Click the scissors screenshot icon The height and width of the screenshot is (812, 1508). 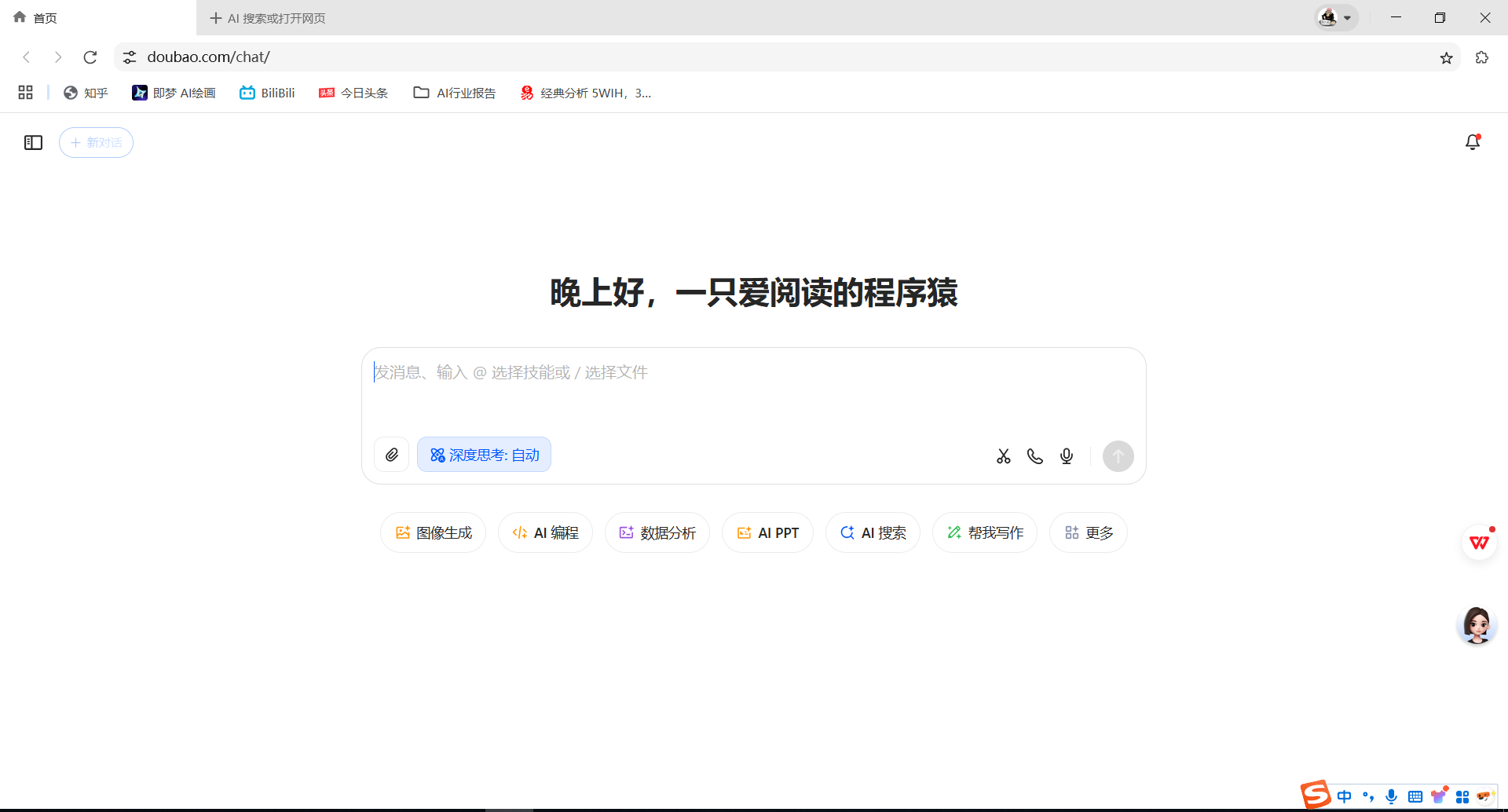1003,456
